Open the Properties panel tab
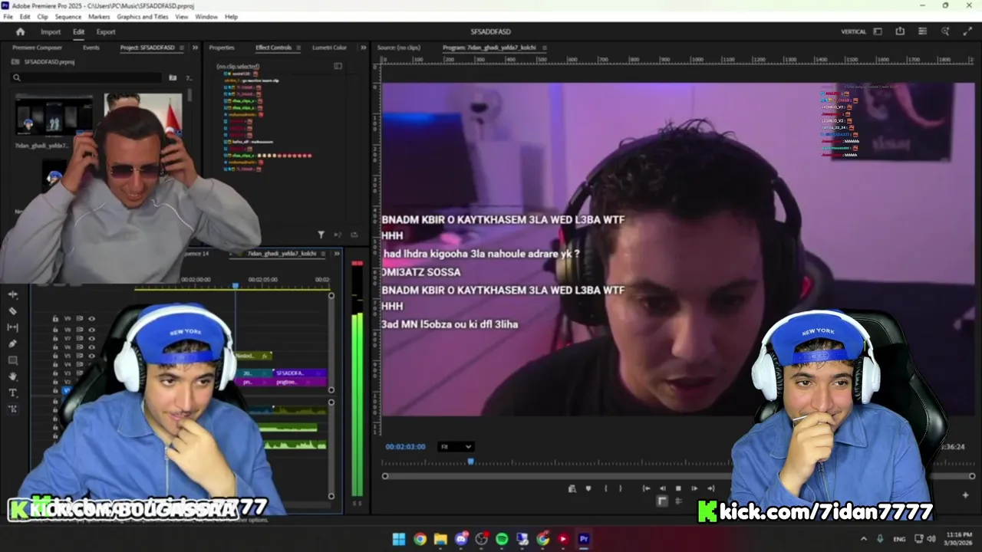982x552 pixels. (x=222, y=48)
